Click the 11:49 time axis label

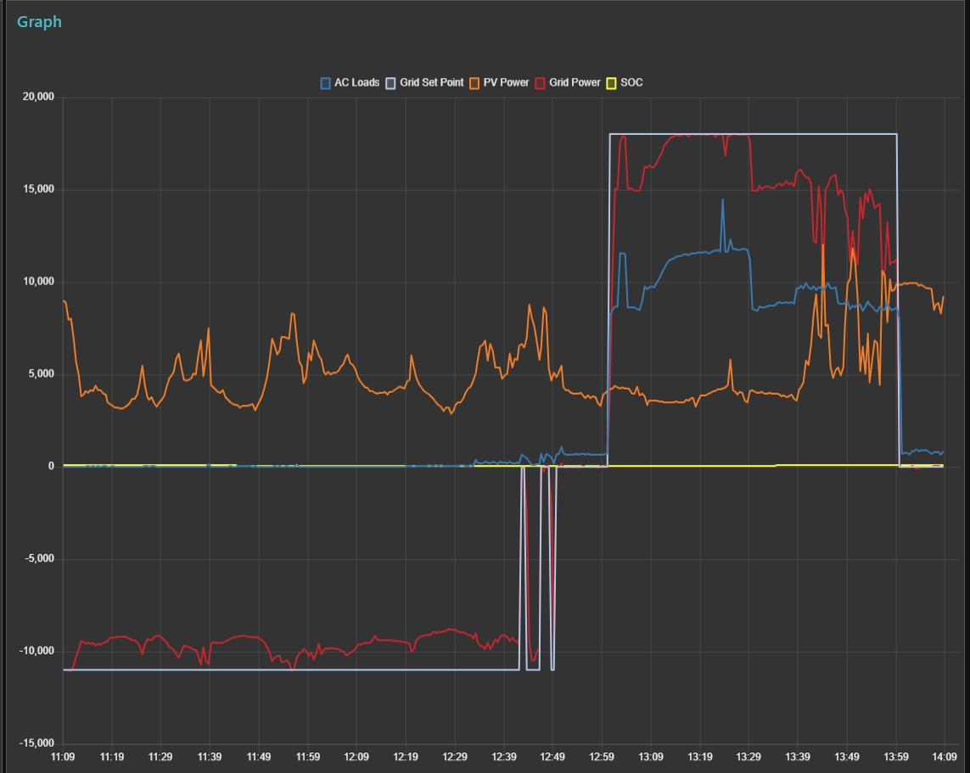coord(259,757)
